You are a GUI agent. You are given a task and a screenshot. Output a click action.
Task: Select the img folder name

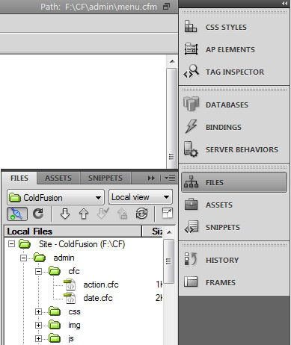pos(74,325)
